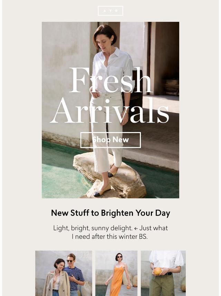Click the man's navy striped tee
The width and height of the screenshot is (221, 296).
[x=75, y=277]
